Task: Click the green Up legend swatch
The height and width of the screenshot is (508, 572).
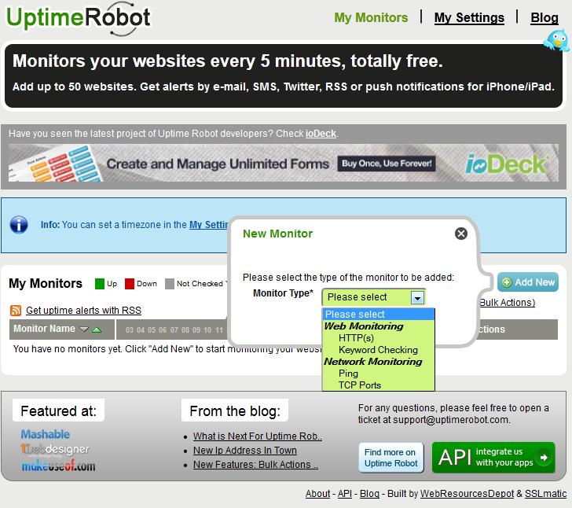Action: point(100,284)
